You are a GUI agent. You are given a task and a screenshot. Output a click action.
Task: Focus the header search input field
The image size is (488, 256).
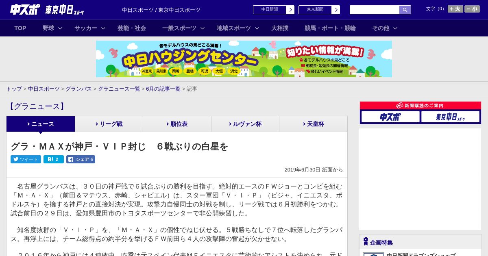pyautogui.click(x=375, y=10)
